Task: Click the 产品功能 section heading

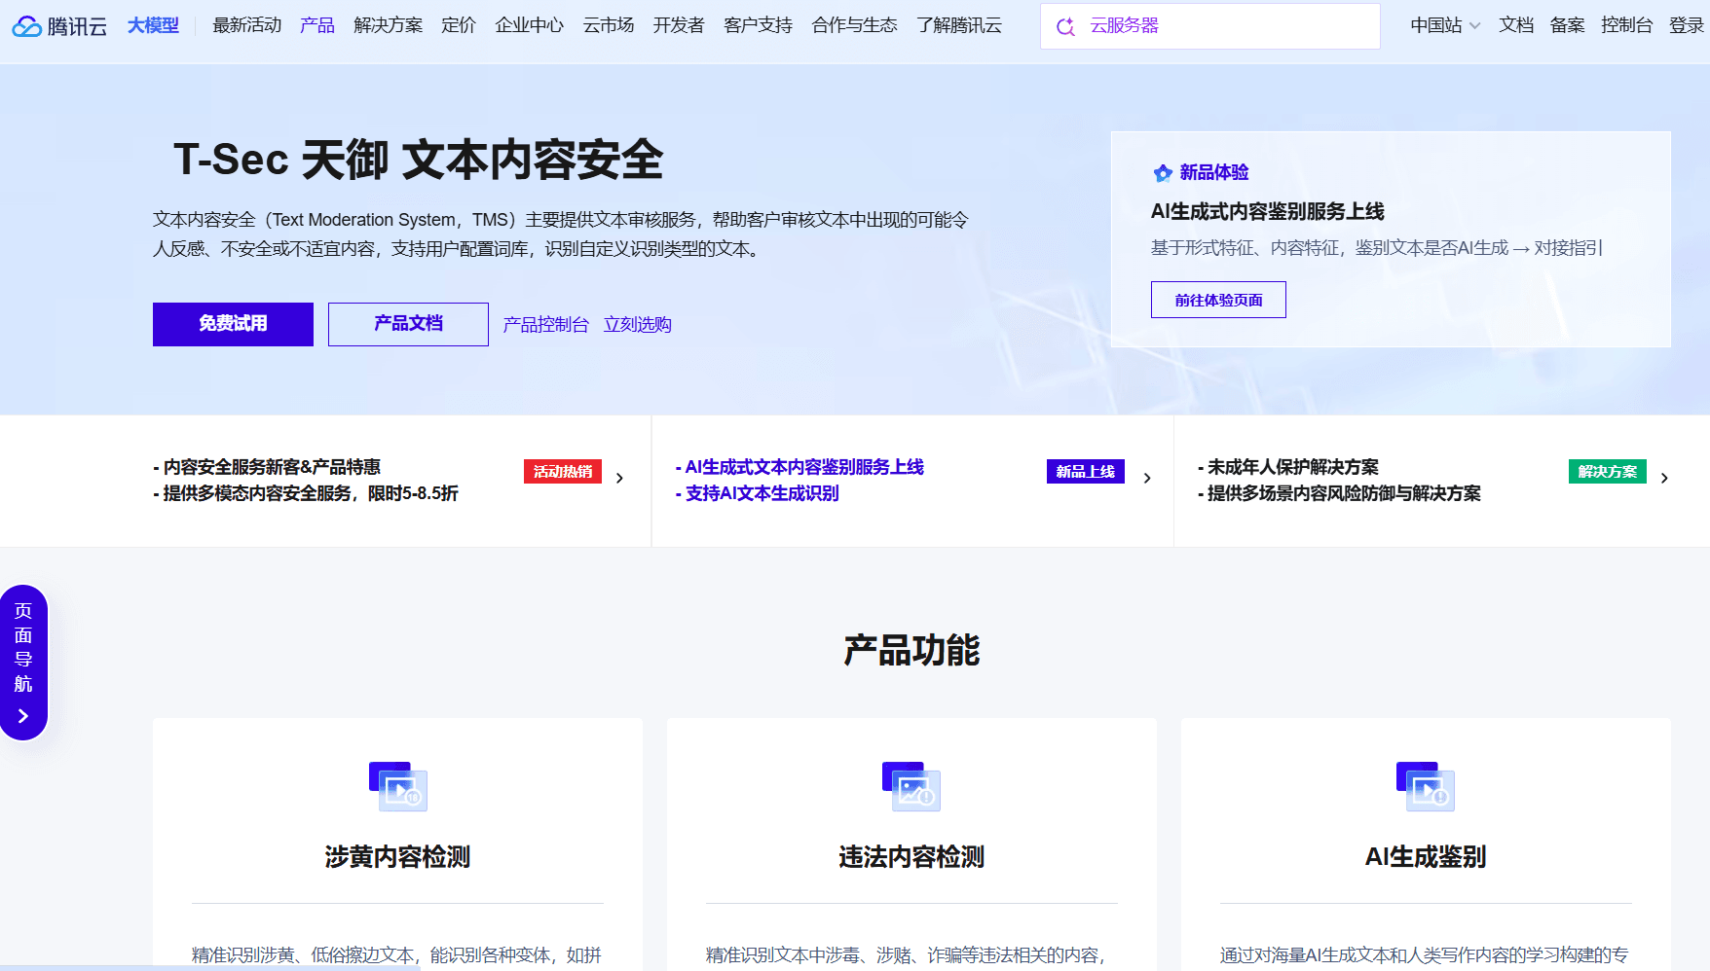Action: pos(911,650)
